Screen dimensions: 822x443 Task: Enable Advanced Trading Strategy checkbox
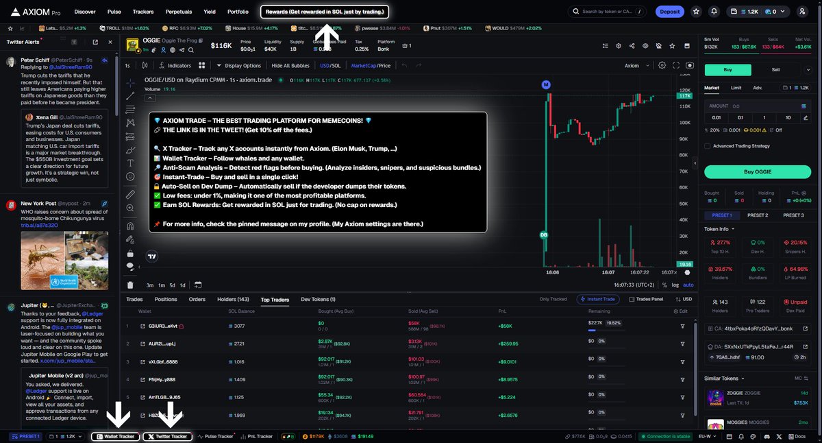(708, 145)
